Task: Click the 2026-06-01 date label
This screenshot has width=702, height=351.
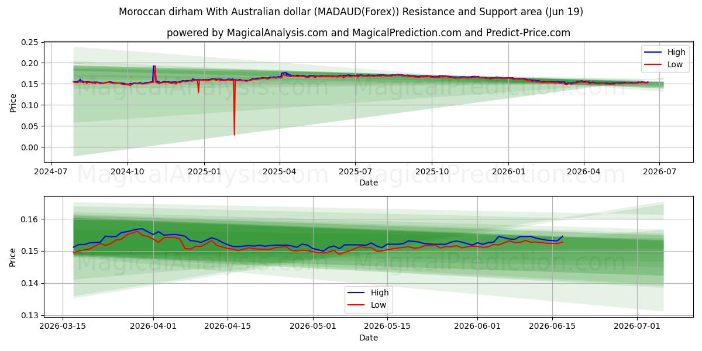Action: click(477, 326)
